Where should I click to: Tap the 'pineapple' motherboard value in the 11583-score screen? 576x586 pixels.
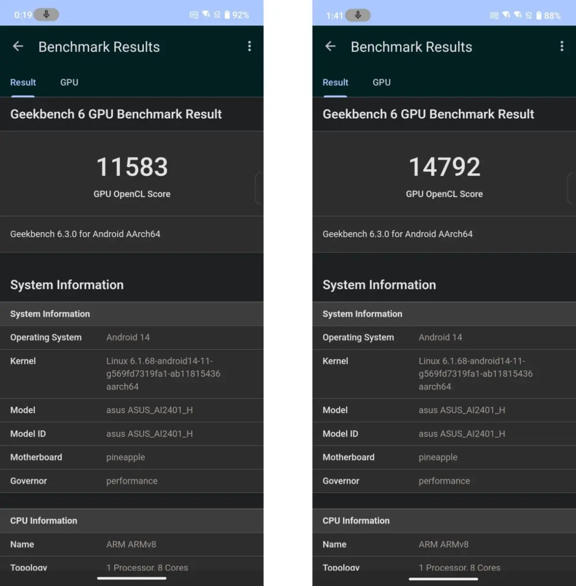[x=125, y=458]
